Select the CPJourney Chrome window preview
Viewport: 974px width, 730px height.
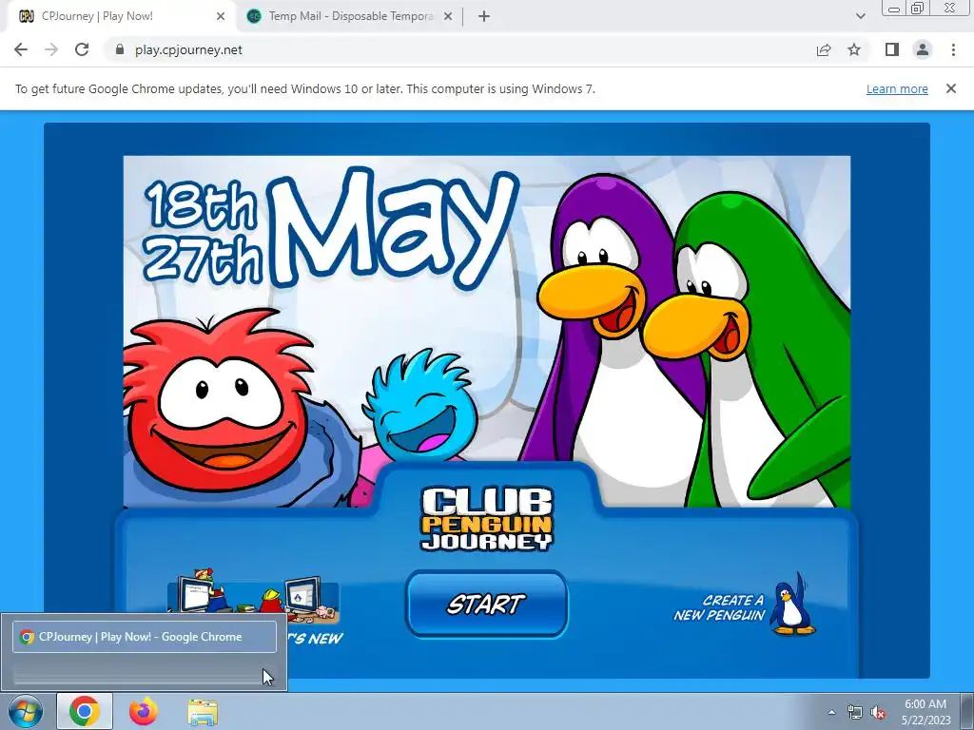[145, 637]
